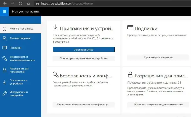Image resolution: width=191 pixels, height=117 pixels.
Task: Open the app launcher waffle icon
Action: pyautogui.click(x=4, y=12)
